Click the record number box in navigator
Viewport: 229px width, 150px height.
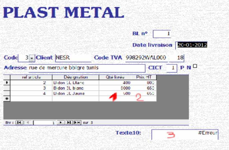pos(45,123)
